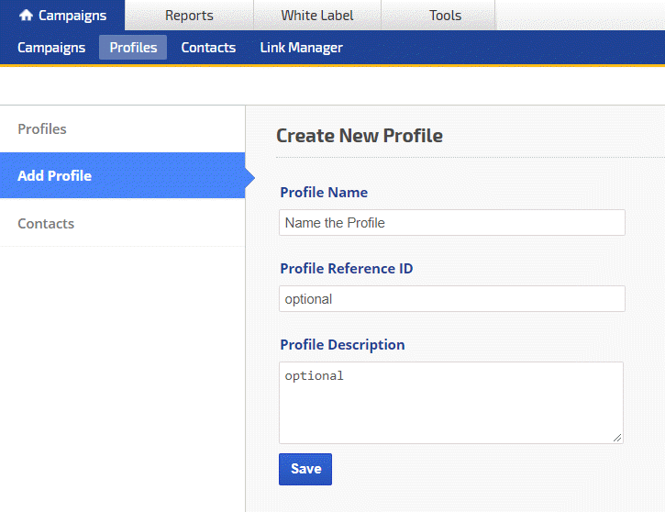The image size is (665, 512).
Task: Select Profiles in the blue sub-navigation bar
Action: (x=133, y=48)
